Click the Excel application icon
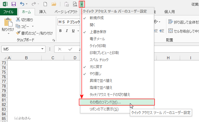This screenshot has height=122, width=199. point(5,4)
